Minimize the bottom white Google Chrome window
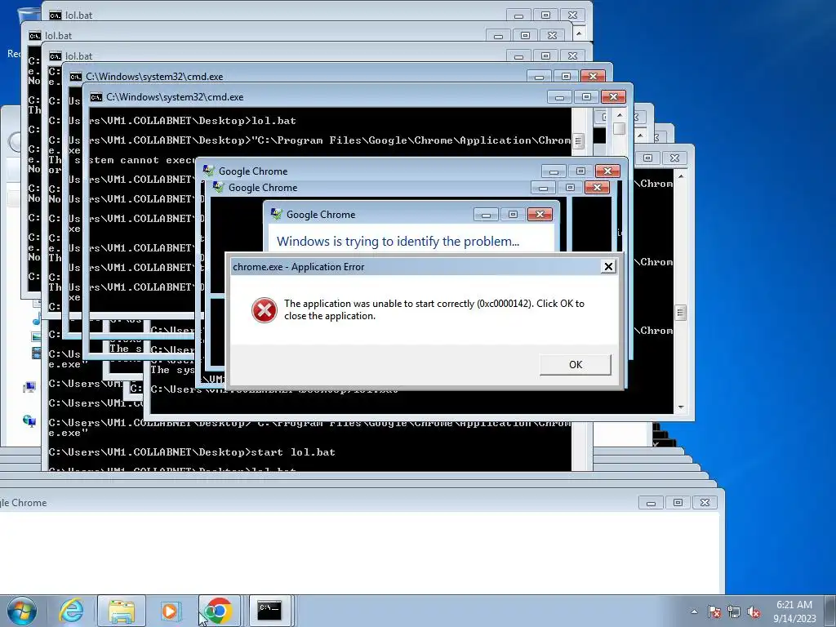 (651, 503)
